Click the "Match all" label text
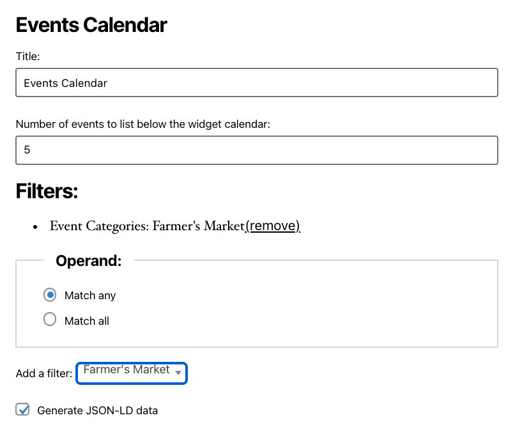 tap(87, 321)
